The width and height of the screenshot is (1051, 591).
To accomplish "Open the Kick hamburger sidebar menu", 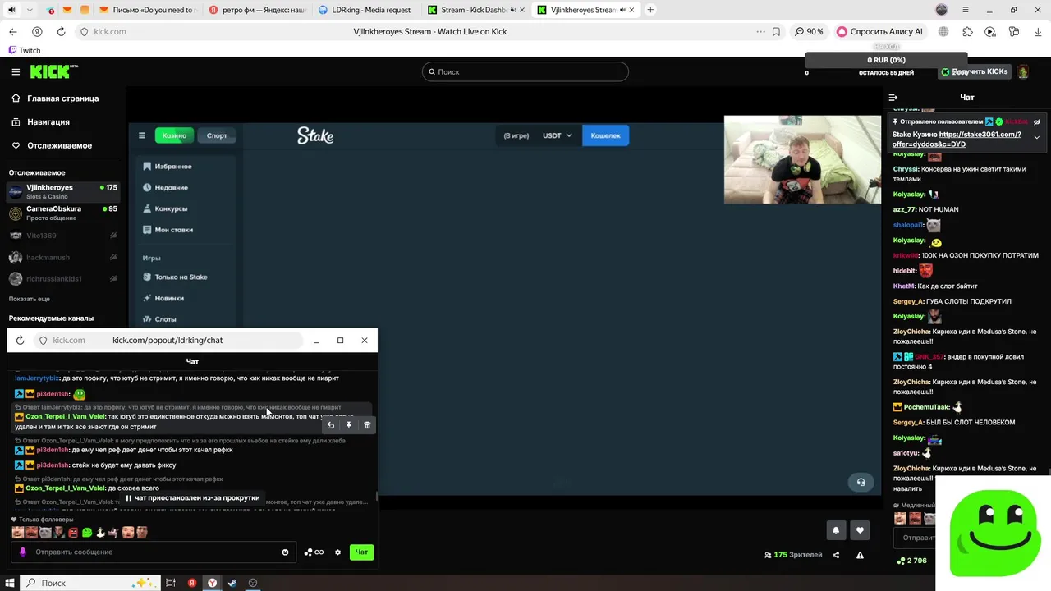I will pos(16,71).
